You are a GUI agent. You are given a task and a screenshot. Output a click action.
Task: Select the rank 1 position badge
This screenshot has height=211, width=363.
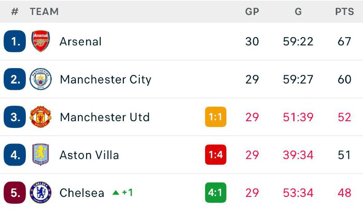(15, 41)
